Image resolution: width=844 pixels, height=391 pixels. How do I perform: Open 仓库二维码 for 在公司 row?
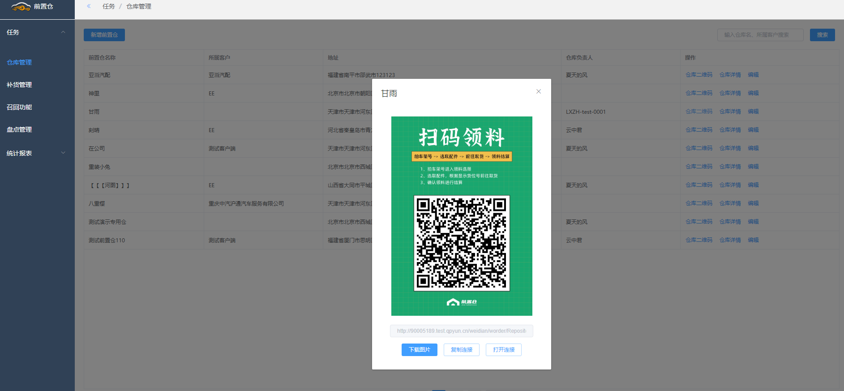coord(699,148)
